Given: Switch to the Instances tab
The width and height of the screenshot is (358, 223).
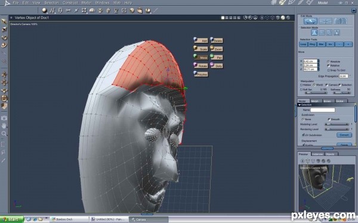Looking at the screenshot, I should (x=317, y=154).
